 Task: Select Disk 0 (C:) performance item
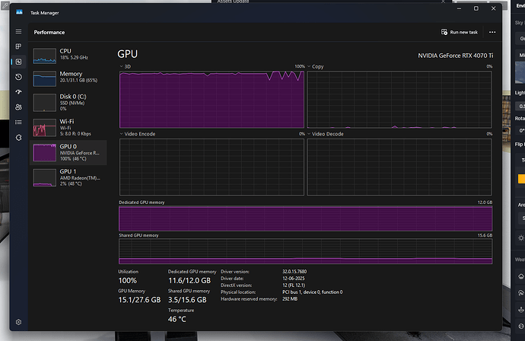tap(68, 102)
